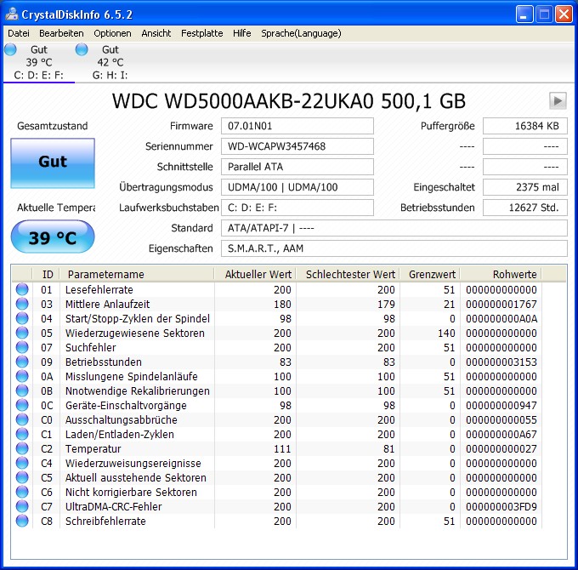Click the Schlechtester Wert column header
This screenshot has width=578, height=570.
[x=348, y=274]
